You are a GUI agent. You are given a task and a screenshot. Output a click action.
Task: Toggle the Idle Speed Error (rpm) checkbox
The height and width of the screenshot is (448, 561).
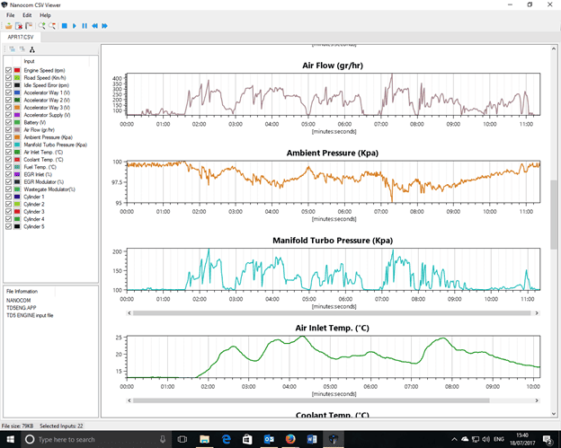pyautogui.click(x=9, y=85)
